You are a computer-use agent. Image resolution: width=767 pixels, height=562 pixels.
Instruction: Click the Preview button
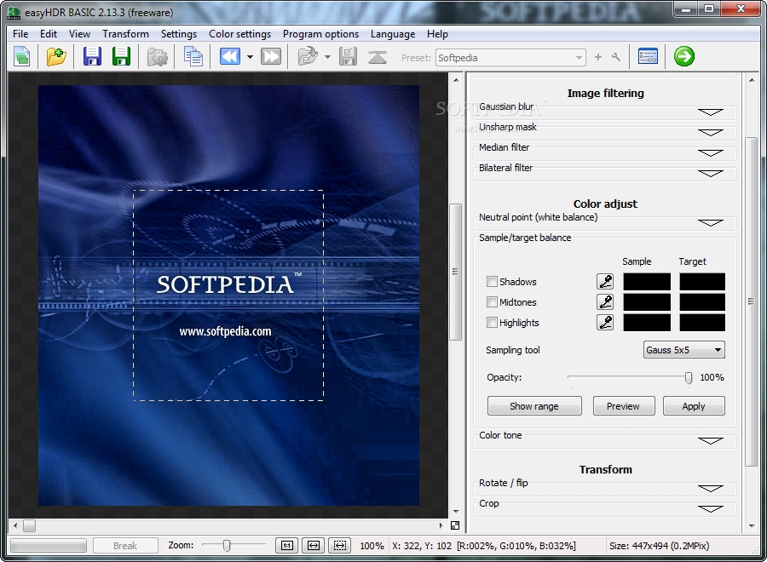623,406
